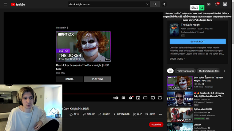The image size is (234, 131).
Task: Click the CC badge on The Dark Knight card
Action: click(183, 35)
